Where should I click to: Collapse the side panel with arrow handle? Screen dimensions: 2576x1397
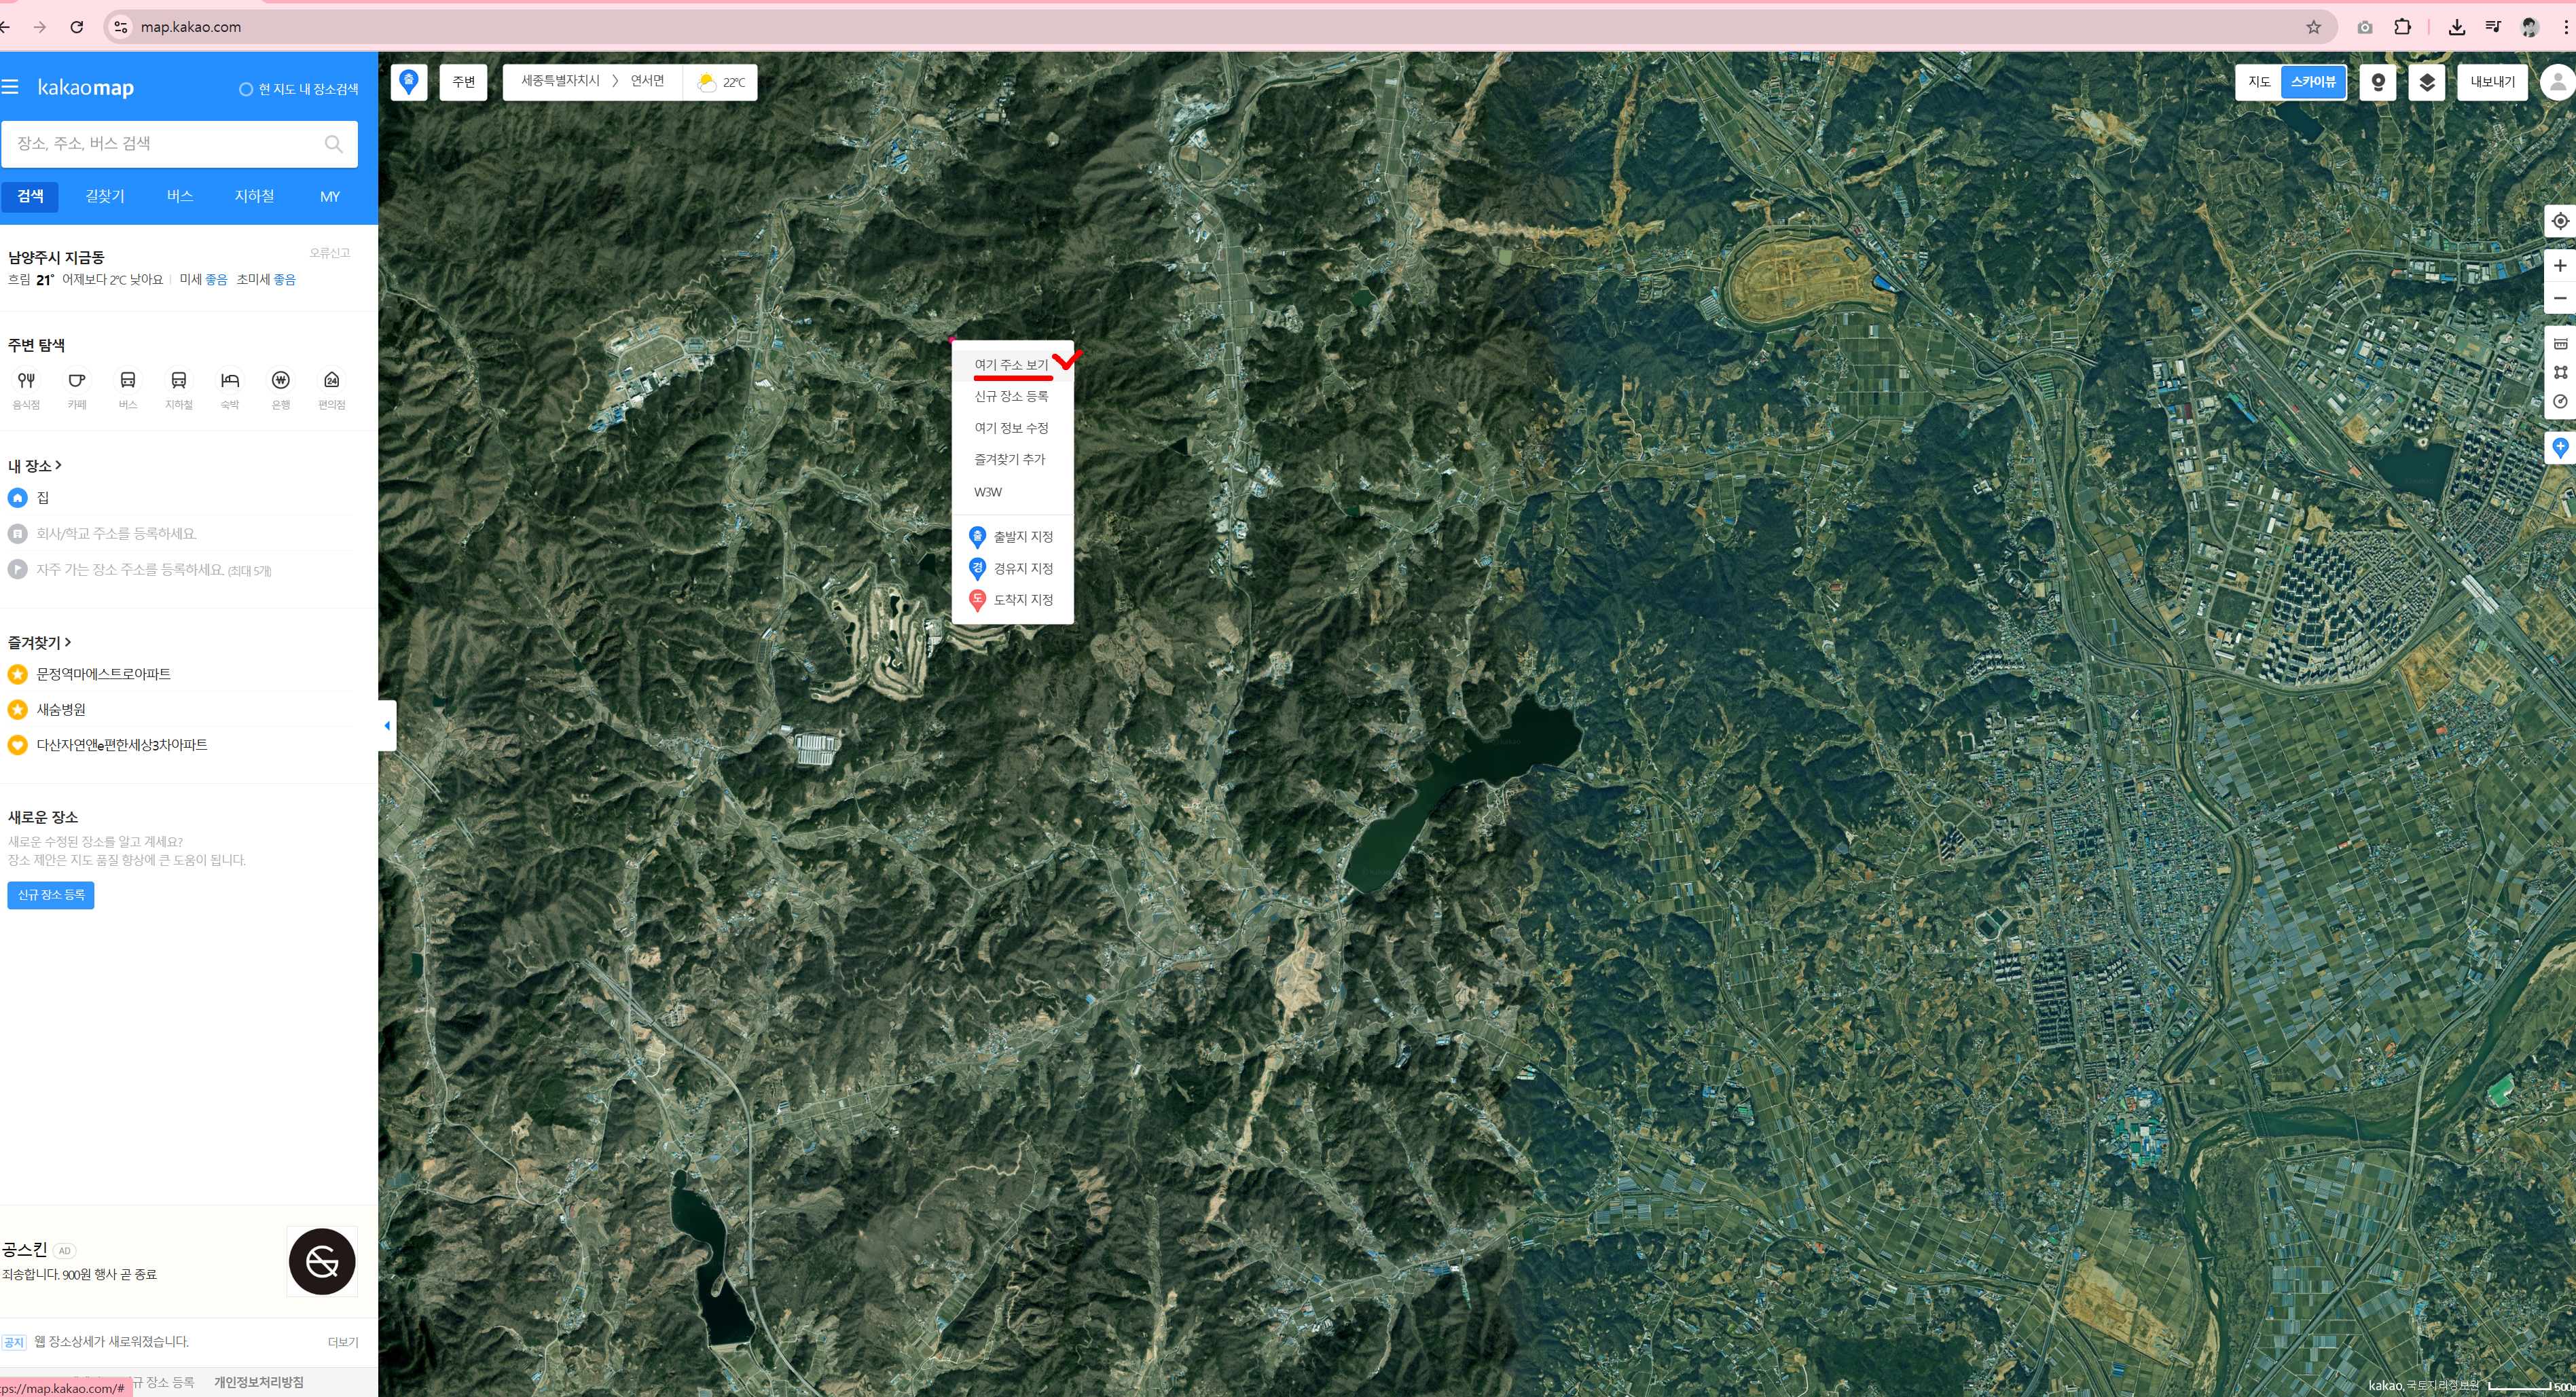pos(387,725)
